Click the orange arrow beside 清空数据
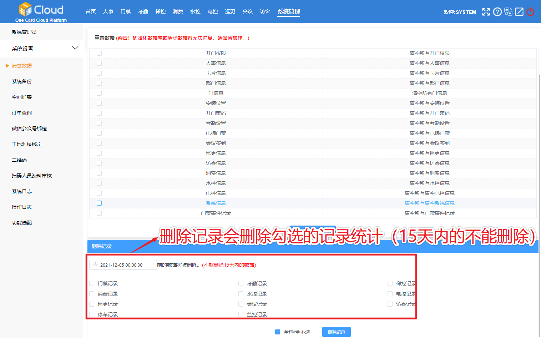The width and height of the screenshot is (541, 338). click(7, 66)
